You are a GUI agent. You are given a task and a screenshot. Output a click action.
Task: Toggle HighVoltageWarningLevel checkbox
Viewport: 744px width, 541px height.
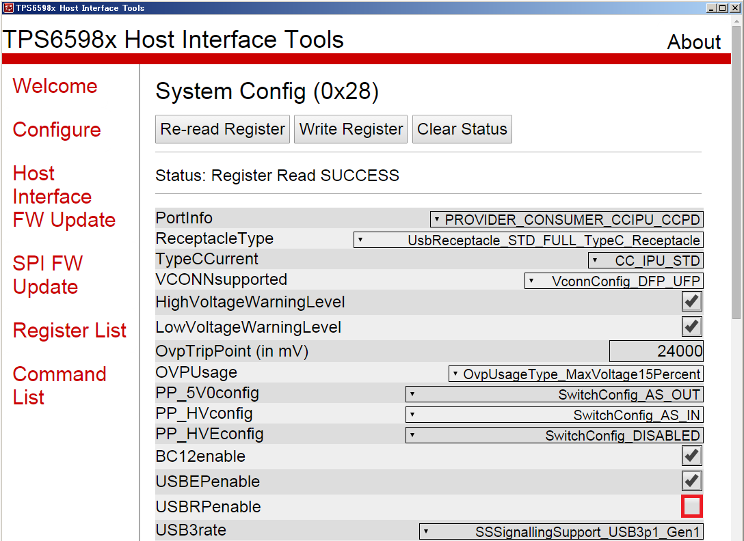pos(692,301)
